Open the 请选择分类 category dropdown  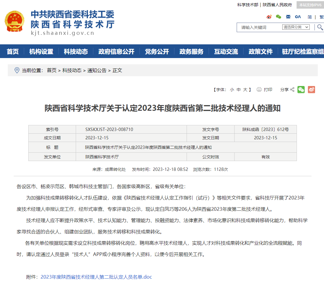pyautogui.click(x=296, y=27)
